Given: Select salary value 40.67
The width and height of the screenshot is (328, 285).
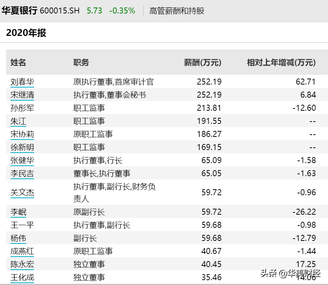Looking at the screenshot, I should point(211,251).
